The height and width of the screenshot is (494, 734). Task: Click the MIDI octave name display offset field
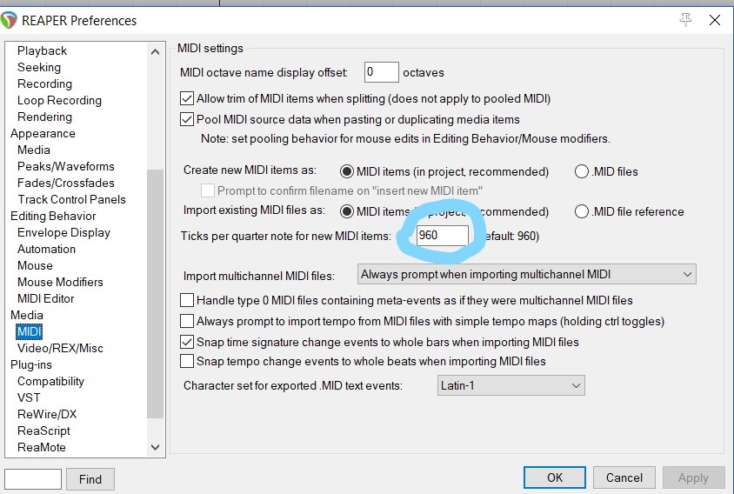(382, 72)
